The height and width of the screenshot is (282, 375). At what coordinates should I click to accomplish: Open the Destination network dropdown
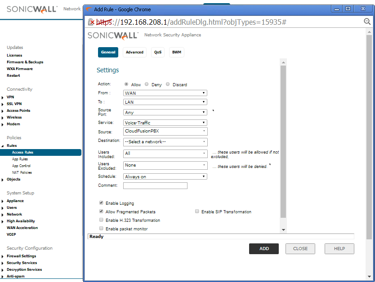coord(165,142)
